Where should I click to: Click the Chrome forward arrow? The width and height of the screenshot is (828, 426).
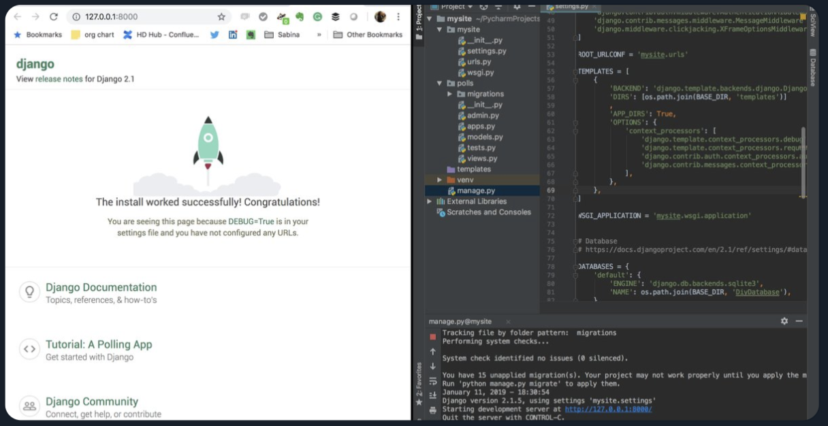point(35,16)
